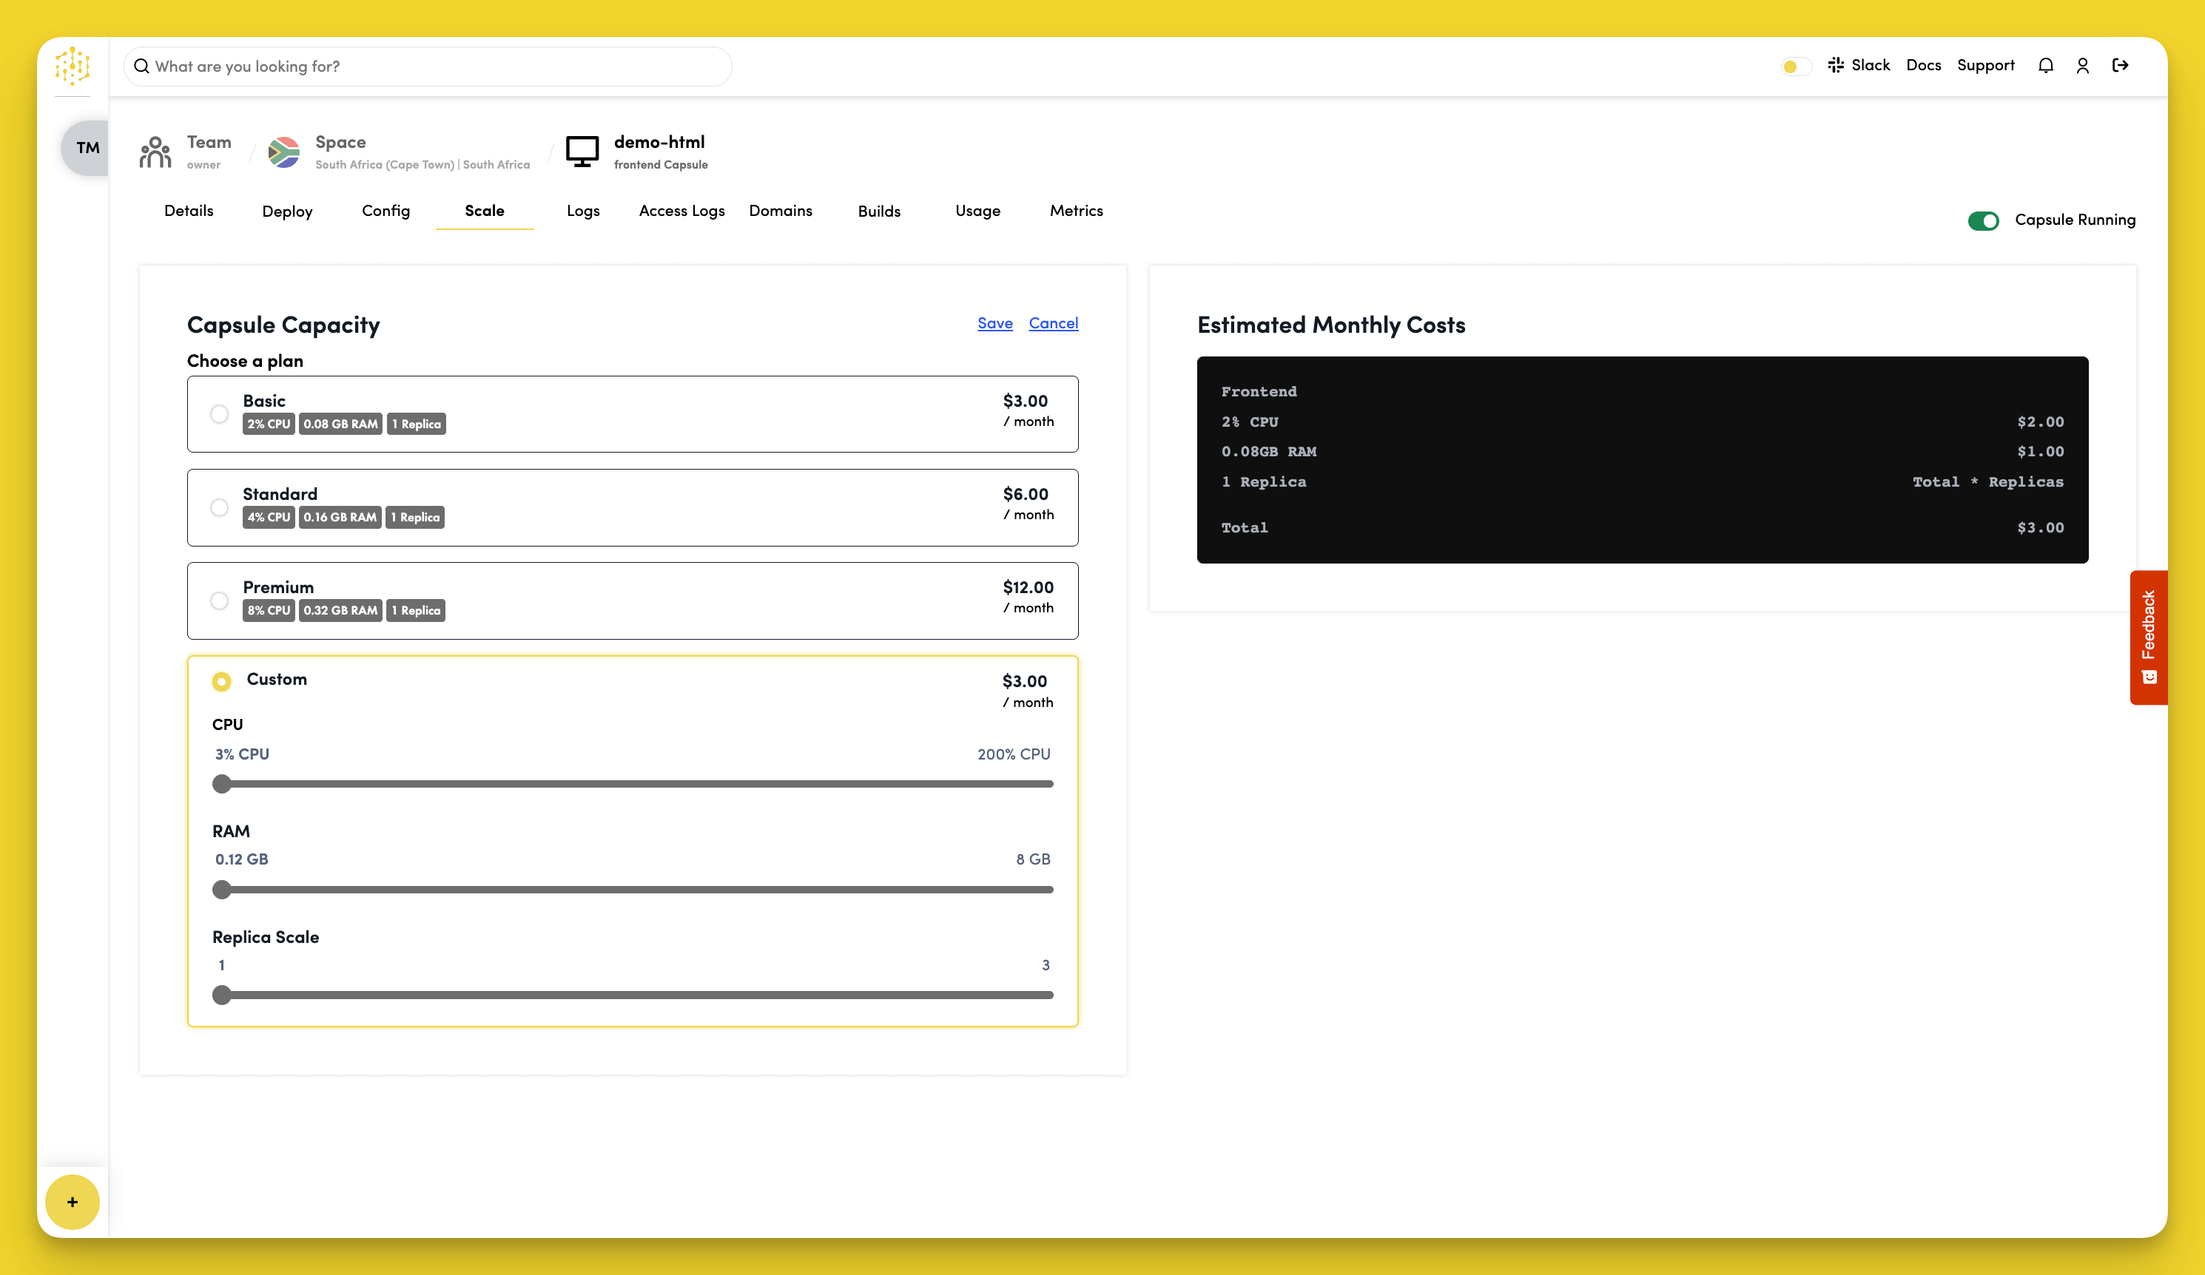Click the Cancel link
The image size is (2205, 1275).
(x=1053, y=322)
